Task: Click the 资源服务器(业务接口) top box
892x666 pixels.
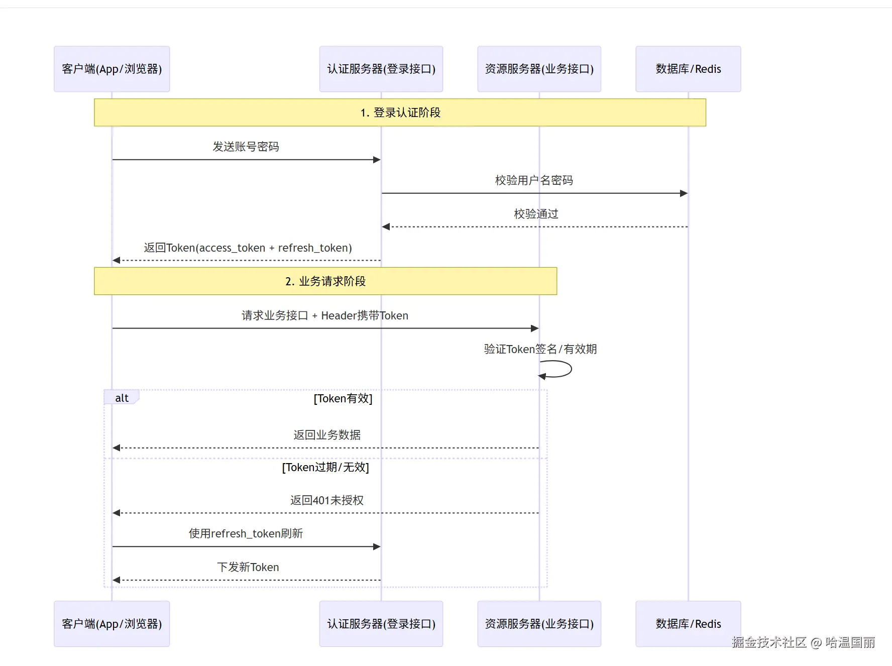Action: click(538, 69)
